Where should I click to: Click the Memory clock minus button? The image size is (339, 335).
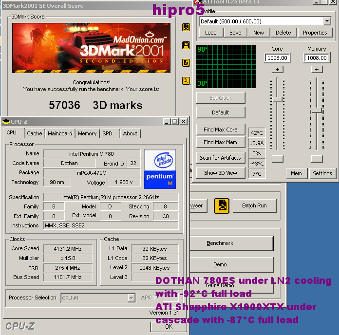click(317, 159)
